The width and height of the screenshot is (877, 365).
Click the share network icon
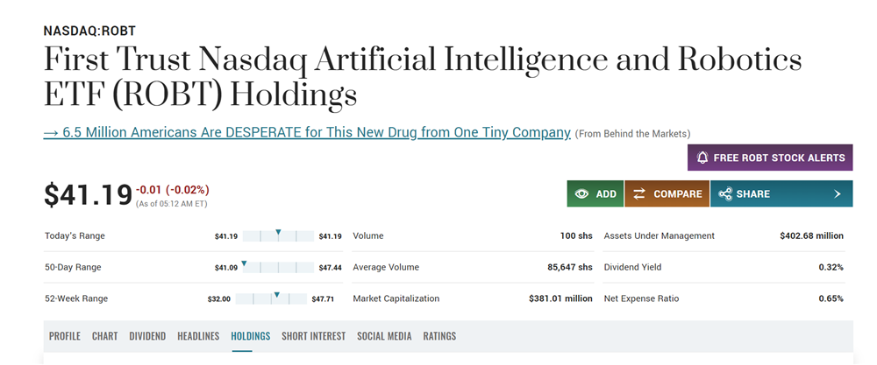(x=725, y=194)
